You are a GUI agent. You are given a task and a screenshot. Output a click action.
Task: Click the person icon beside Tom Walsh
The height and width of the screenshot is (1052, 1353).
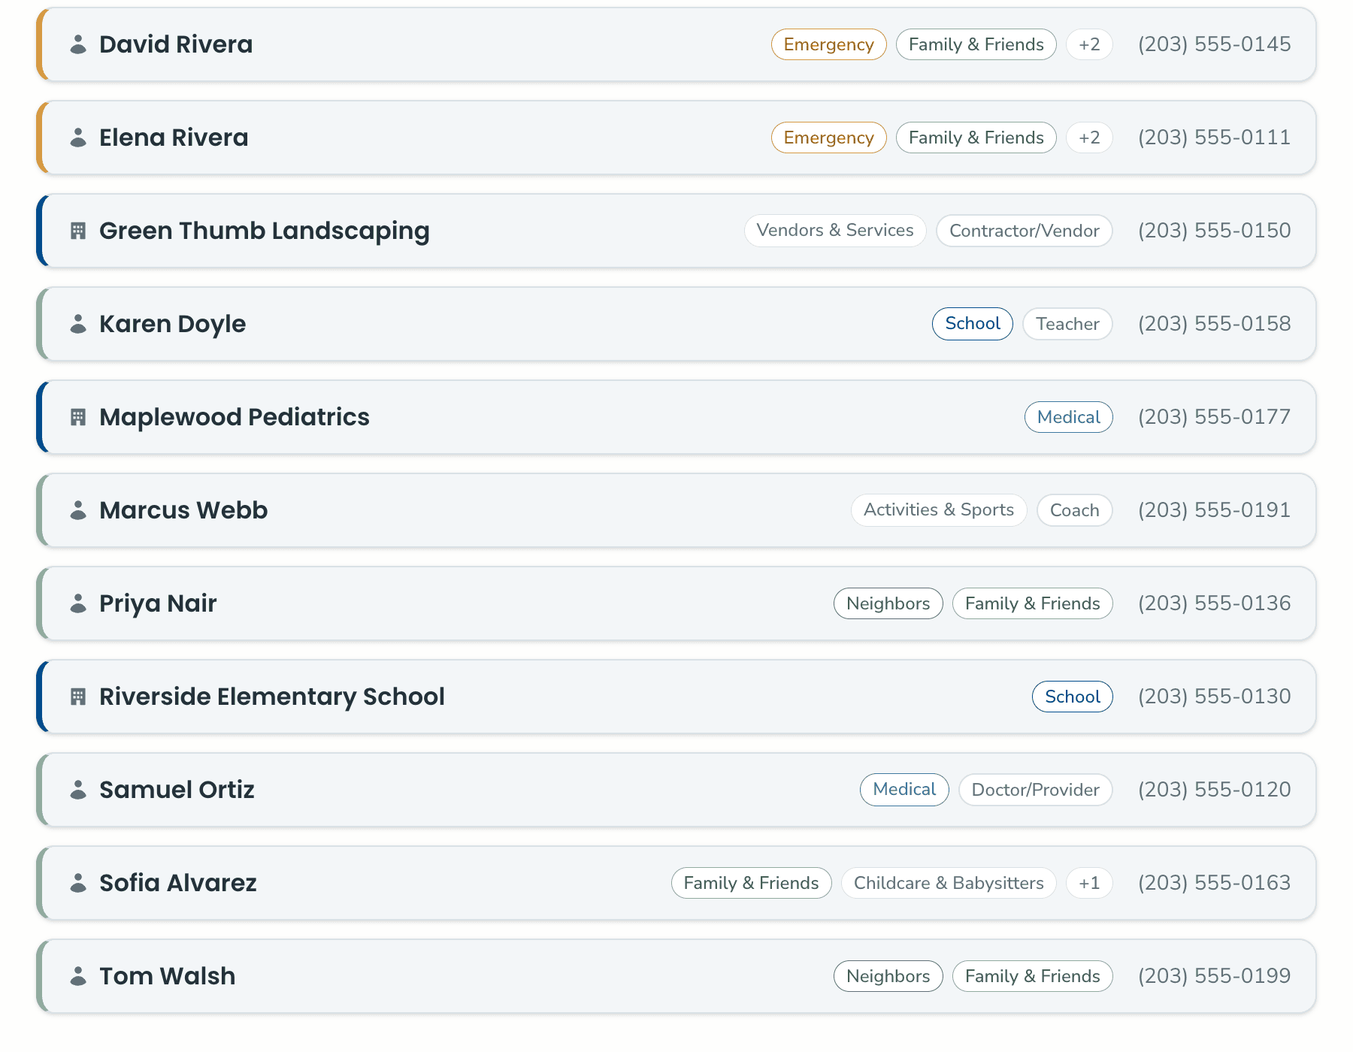coord(78,976)
